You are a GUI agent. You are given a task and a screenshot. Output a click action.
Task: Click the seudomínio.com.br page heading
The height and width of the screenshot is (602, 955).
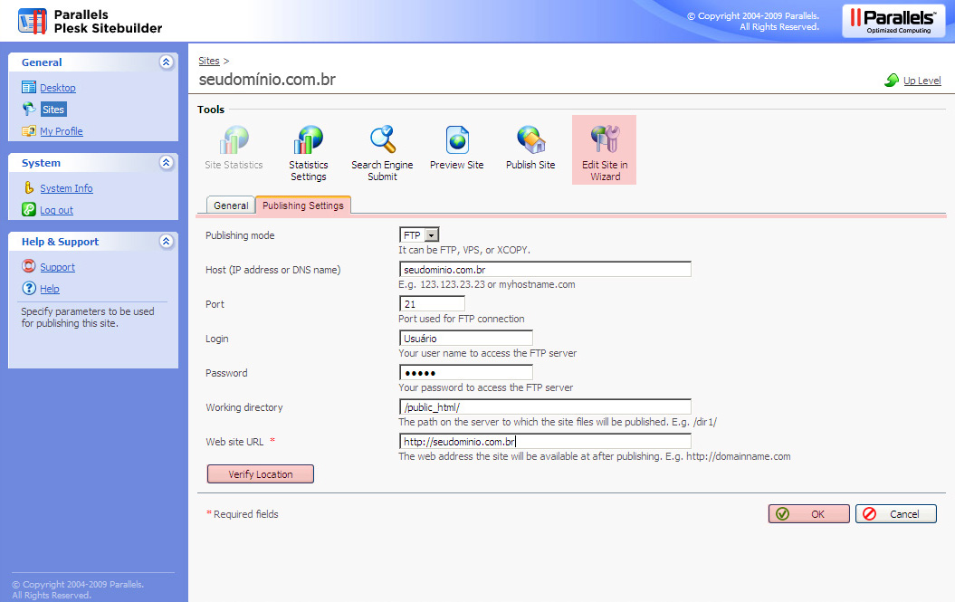pyautogui.click(x=267, y=80)
